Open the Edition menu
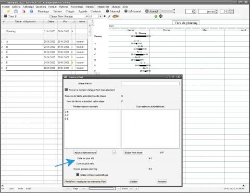The height and width of the screenshot is (193, 250). pyautogui.click(x=16, y=7)
